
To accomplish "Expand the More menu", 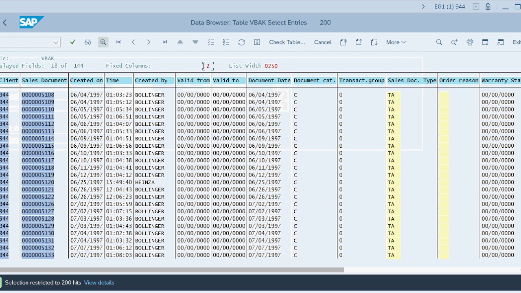I will click(396, 42).
